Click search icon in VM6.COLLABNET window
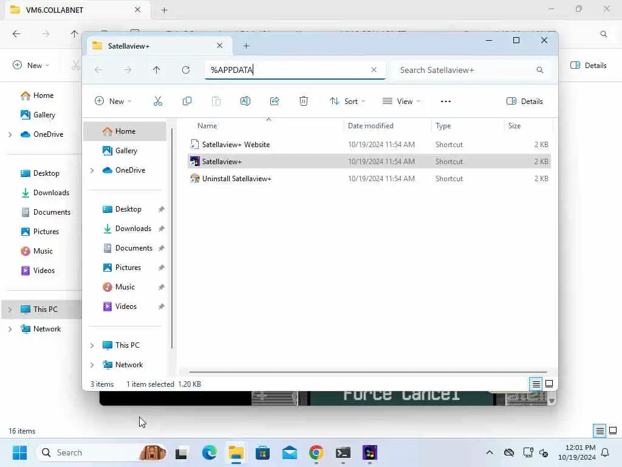Screen dimensions: 622x467 (x=604, y=34)
